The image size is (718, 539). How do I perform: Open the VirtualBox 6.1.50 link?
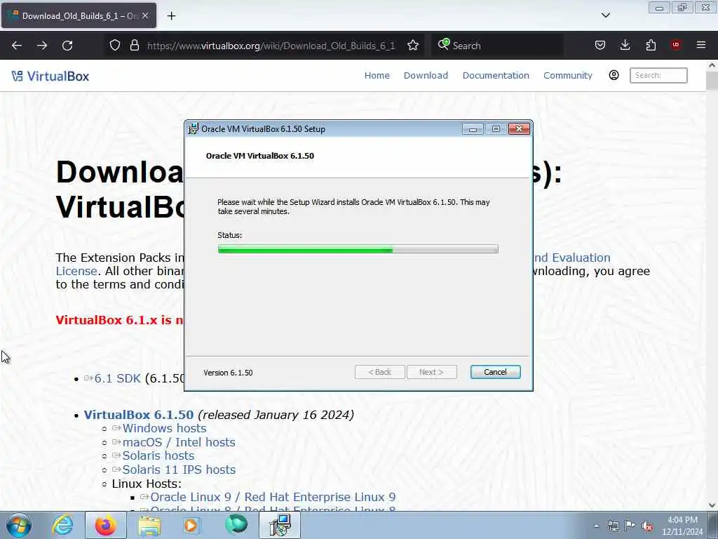138,415
